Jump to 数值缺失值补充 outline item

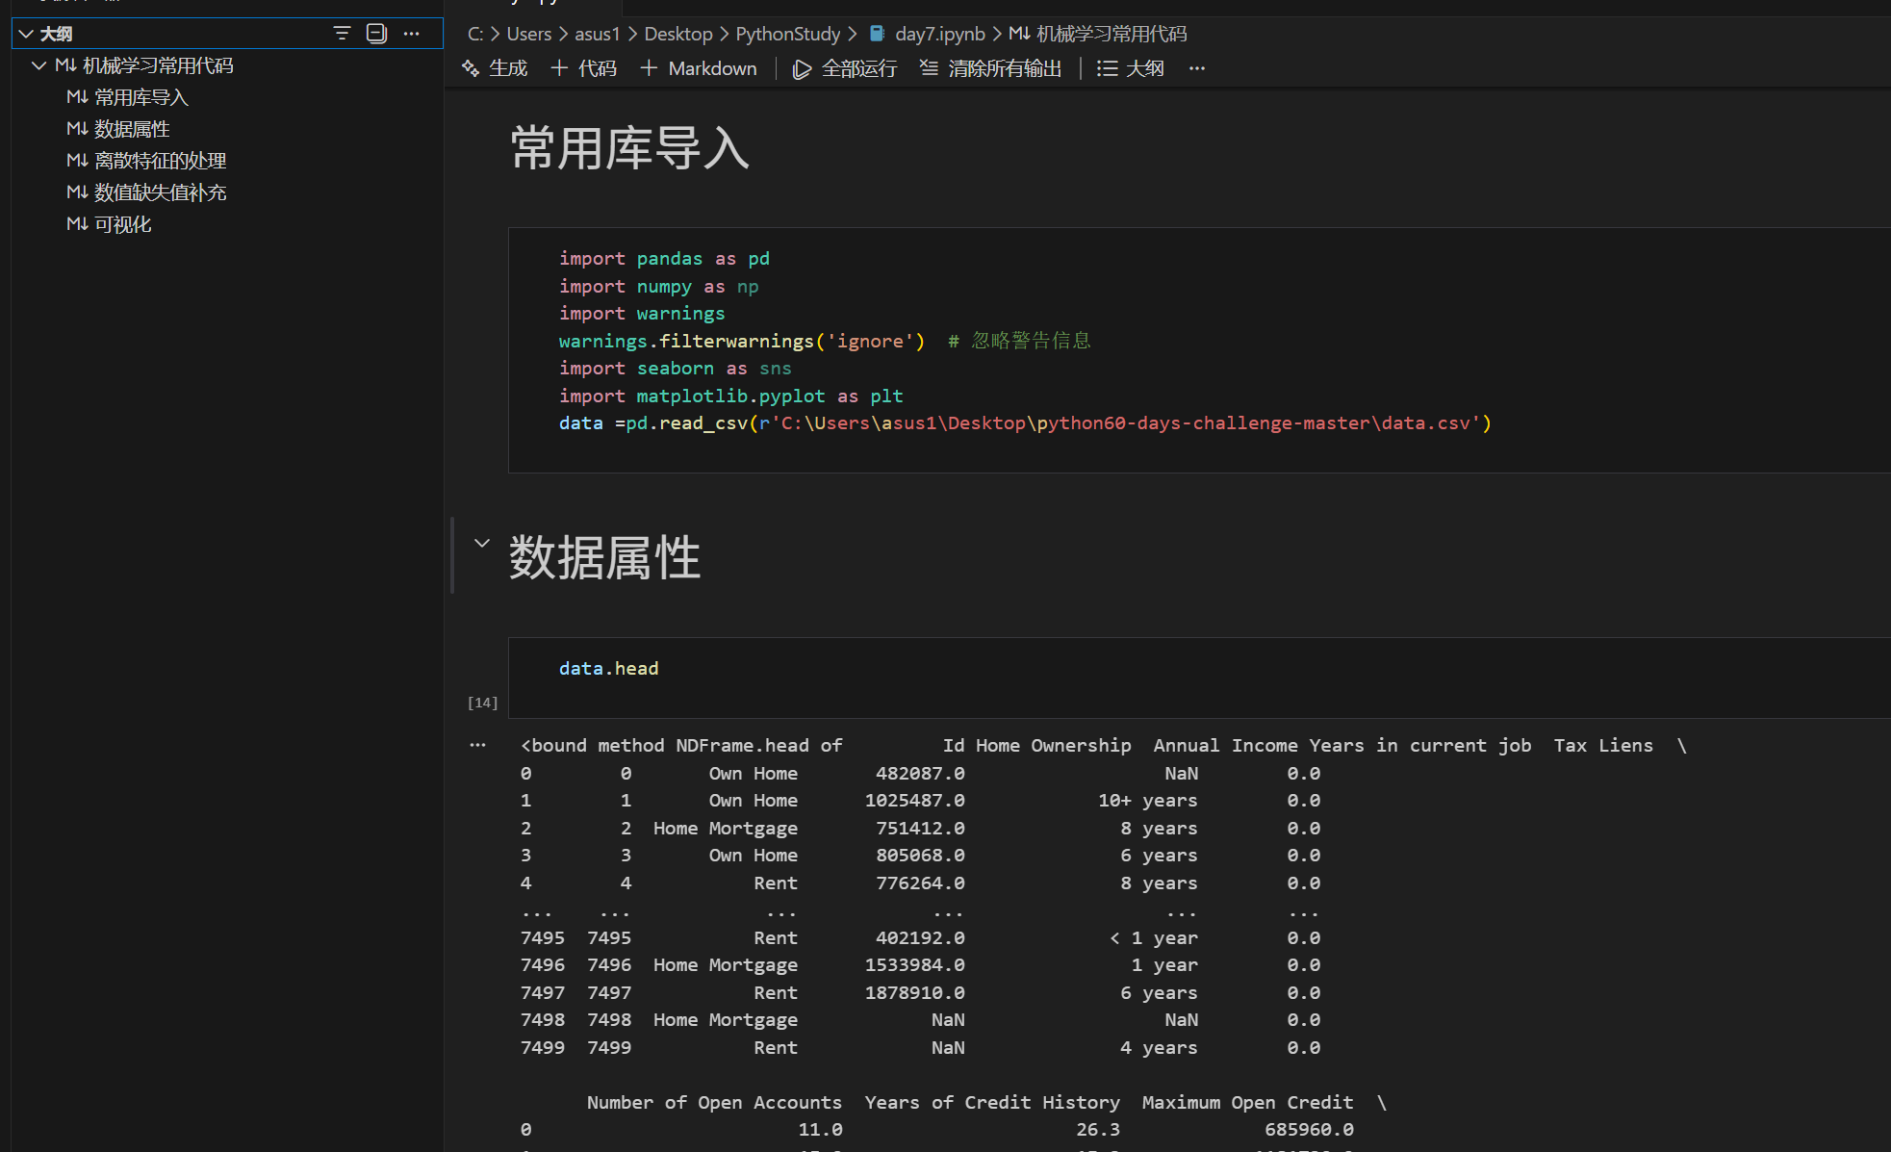(x=160, y=192)
